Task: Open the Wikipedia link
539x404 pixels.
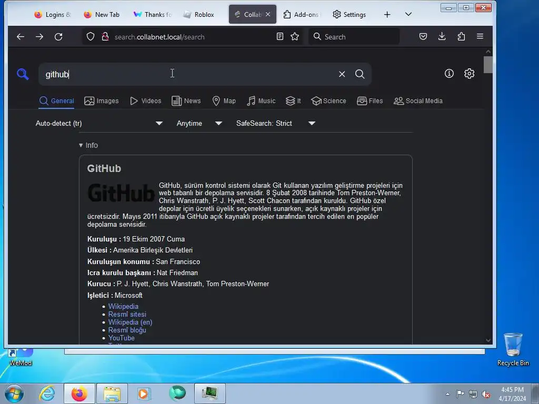Action: point(123,307)
